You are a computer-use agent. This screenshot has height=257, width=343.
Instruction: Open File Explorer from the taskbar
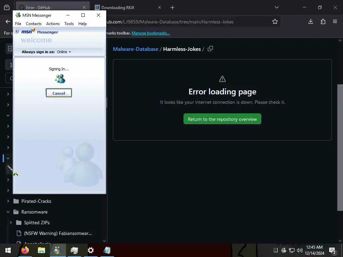click(x=41, y=250)
